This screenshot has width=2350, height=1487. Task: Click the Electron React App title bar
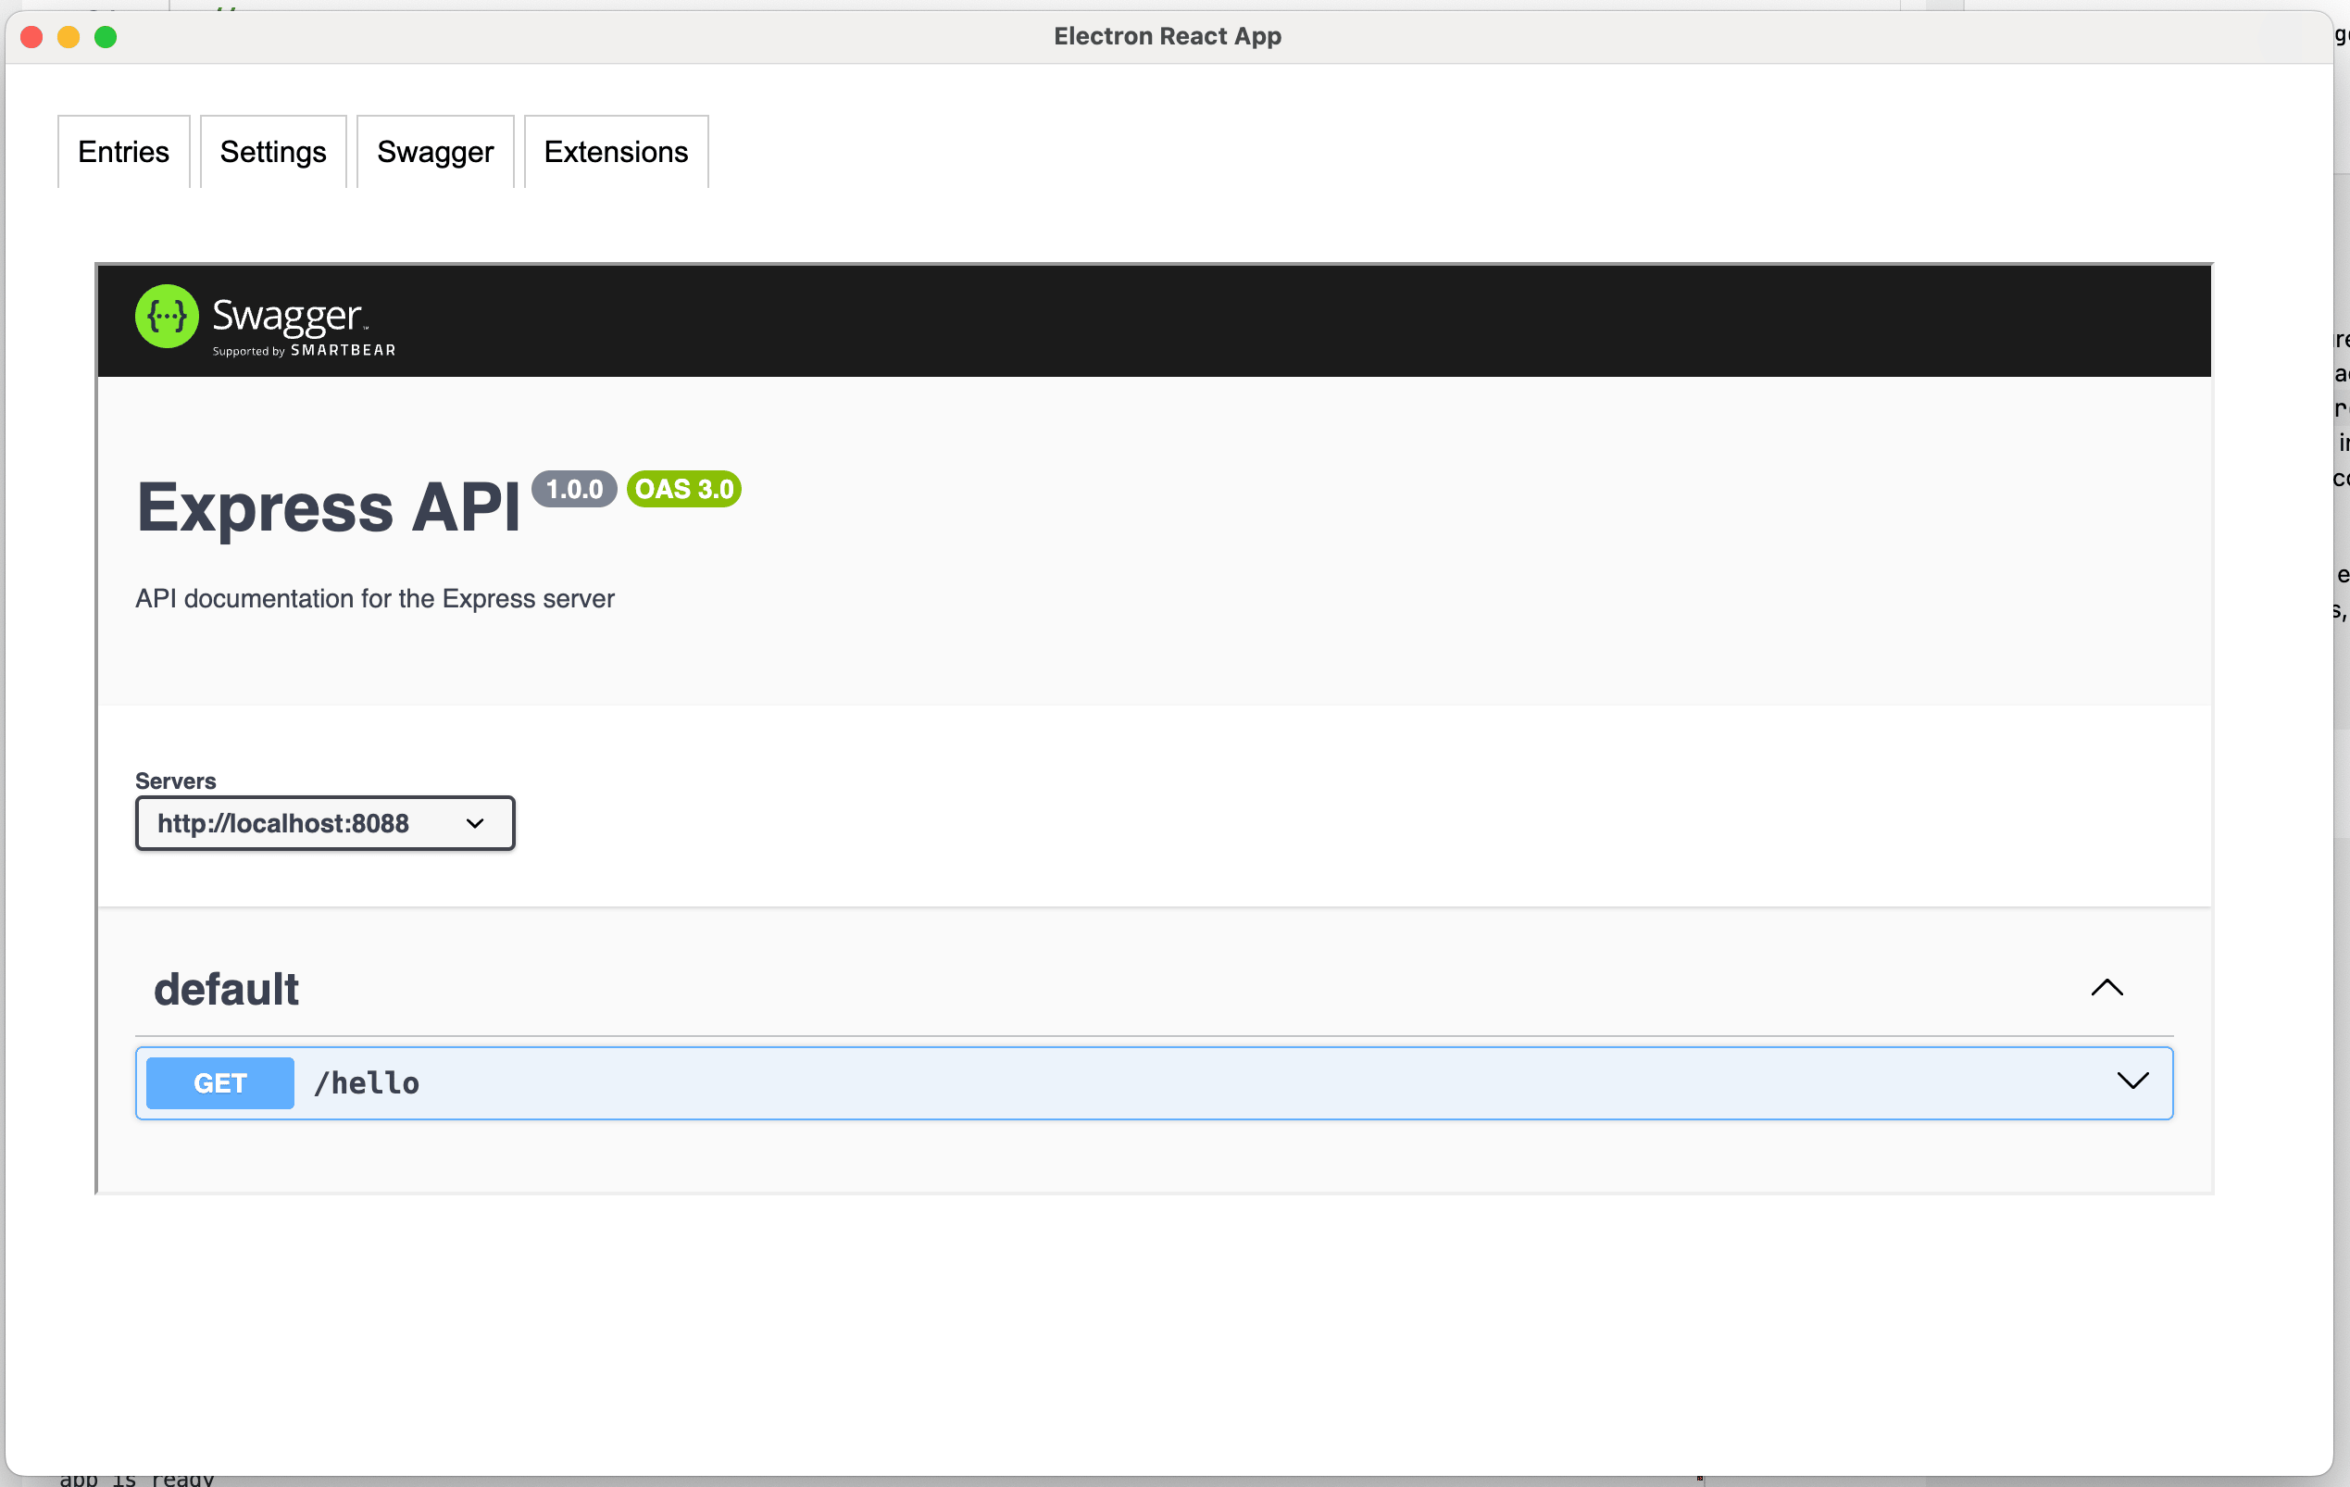click(x=1168, y=37)
